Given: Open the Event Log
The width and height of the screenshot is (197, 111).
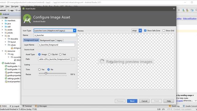Looking at the screenshot, I should [174, 106].
